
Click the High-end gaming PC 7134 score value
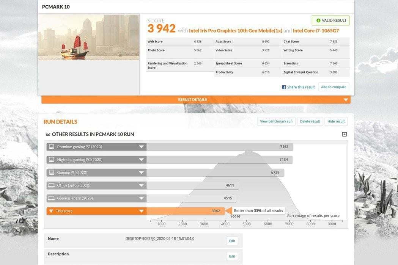click(283, 160)
